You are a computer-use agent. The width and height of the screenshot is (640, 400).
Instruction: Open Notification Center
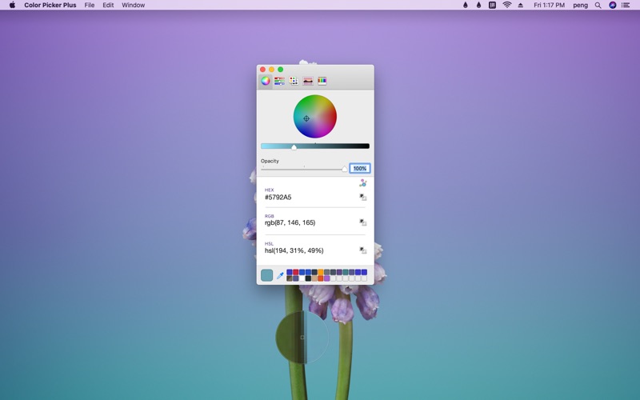click(626, 5)
